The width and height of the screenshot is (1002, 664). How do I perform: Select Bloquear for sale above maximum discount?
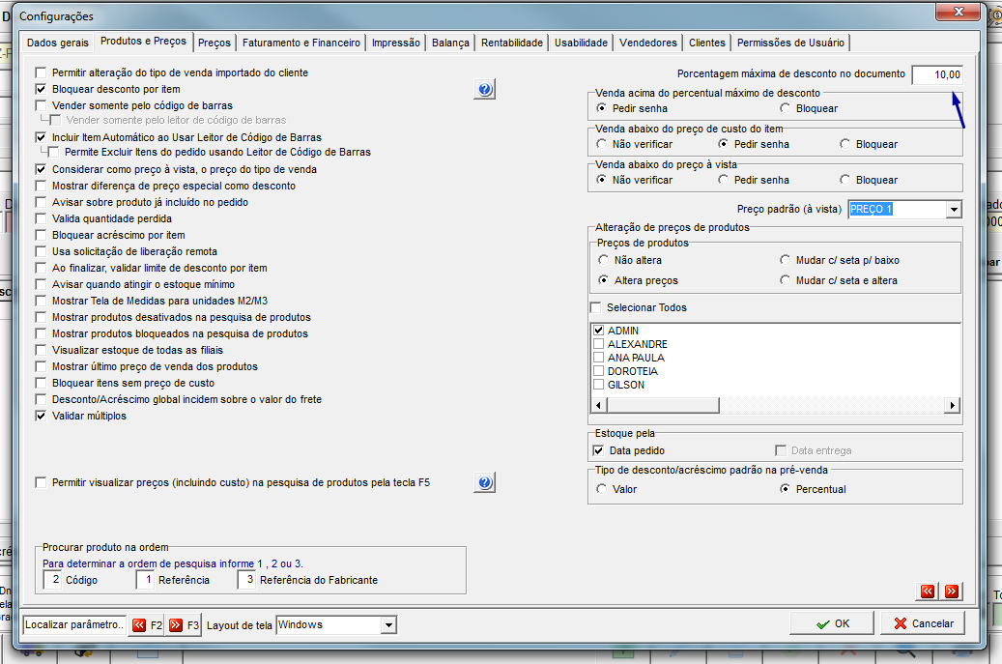pyautogui.click(x=785, y=108)
